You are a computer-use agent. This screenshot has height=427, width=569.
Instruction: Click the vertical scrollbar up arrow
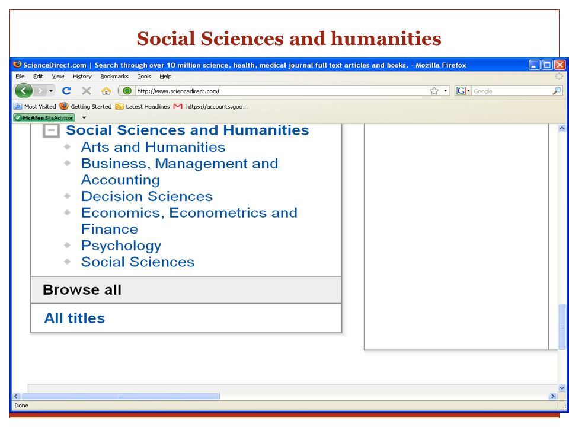pyautogui.click(x=562, y=128)
